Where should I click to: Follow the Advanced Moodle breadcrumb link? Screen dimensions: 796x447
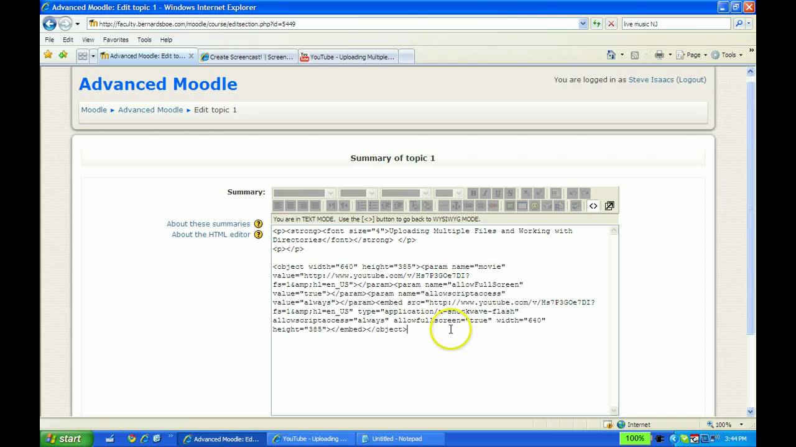tap(150, 110)
